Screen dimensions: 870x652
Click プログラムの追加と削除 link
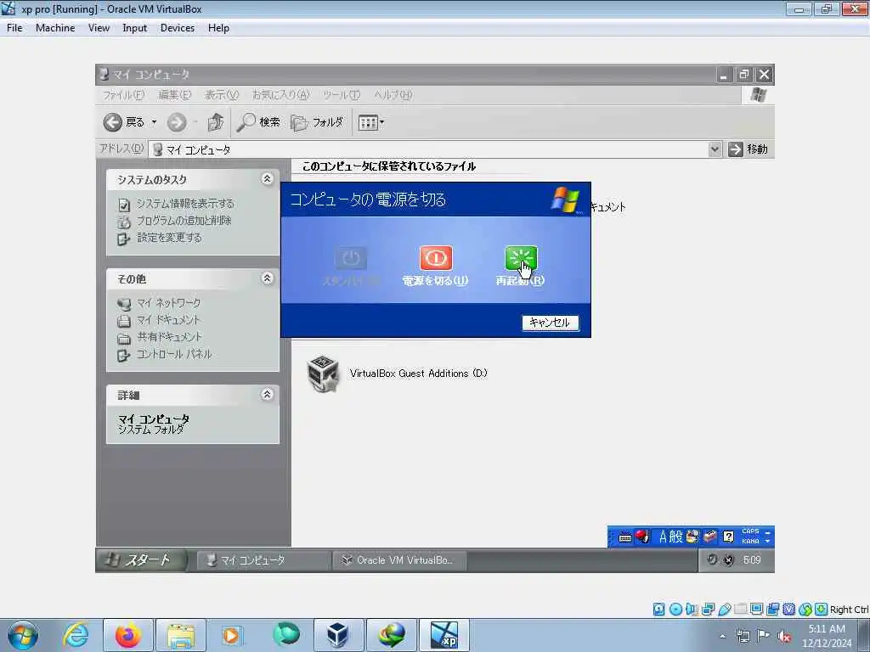tap(184, 221)
